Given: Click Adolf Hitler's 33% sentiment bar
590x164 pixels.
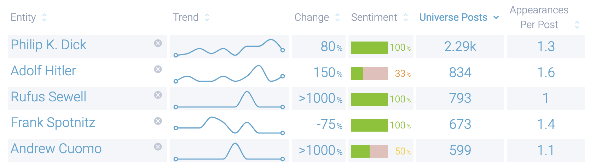Looking at the screenshot, I should [x=370, y=74].
